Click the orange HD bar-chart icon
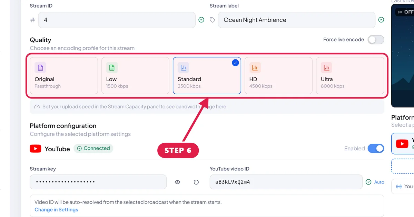The height and width of the screenshot is (217, 414). pyautogui.click(x=255, y=68)
